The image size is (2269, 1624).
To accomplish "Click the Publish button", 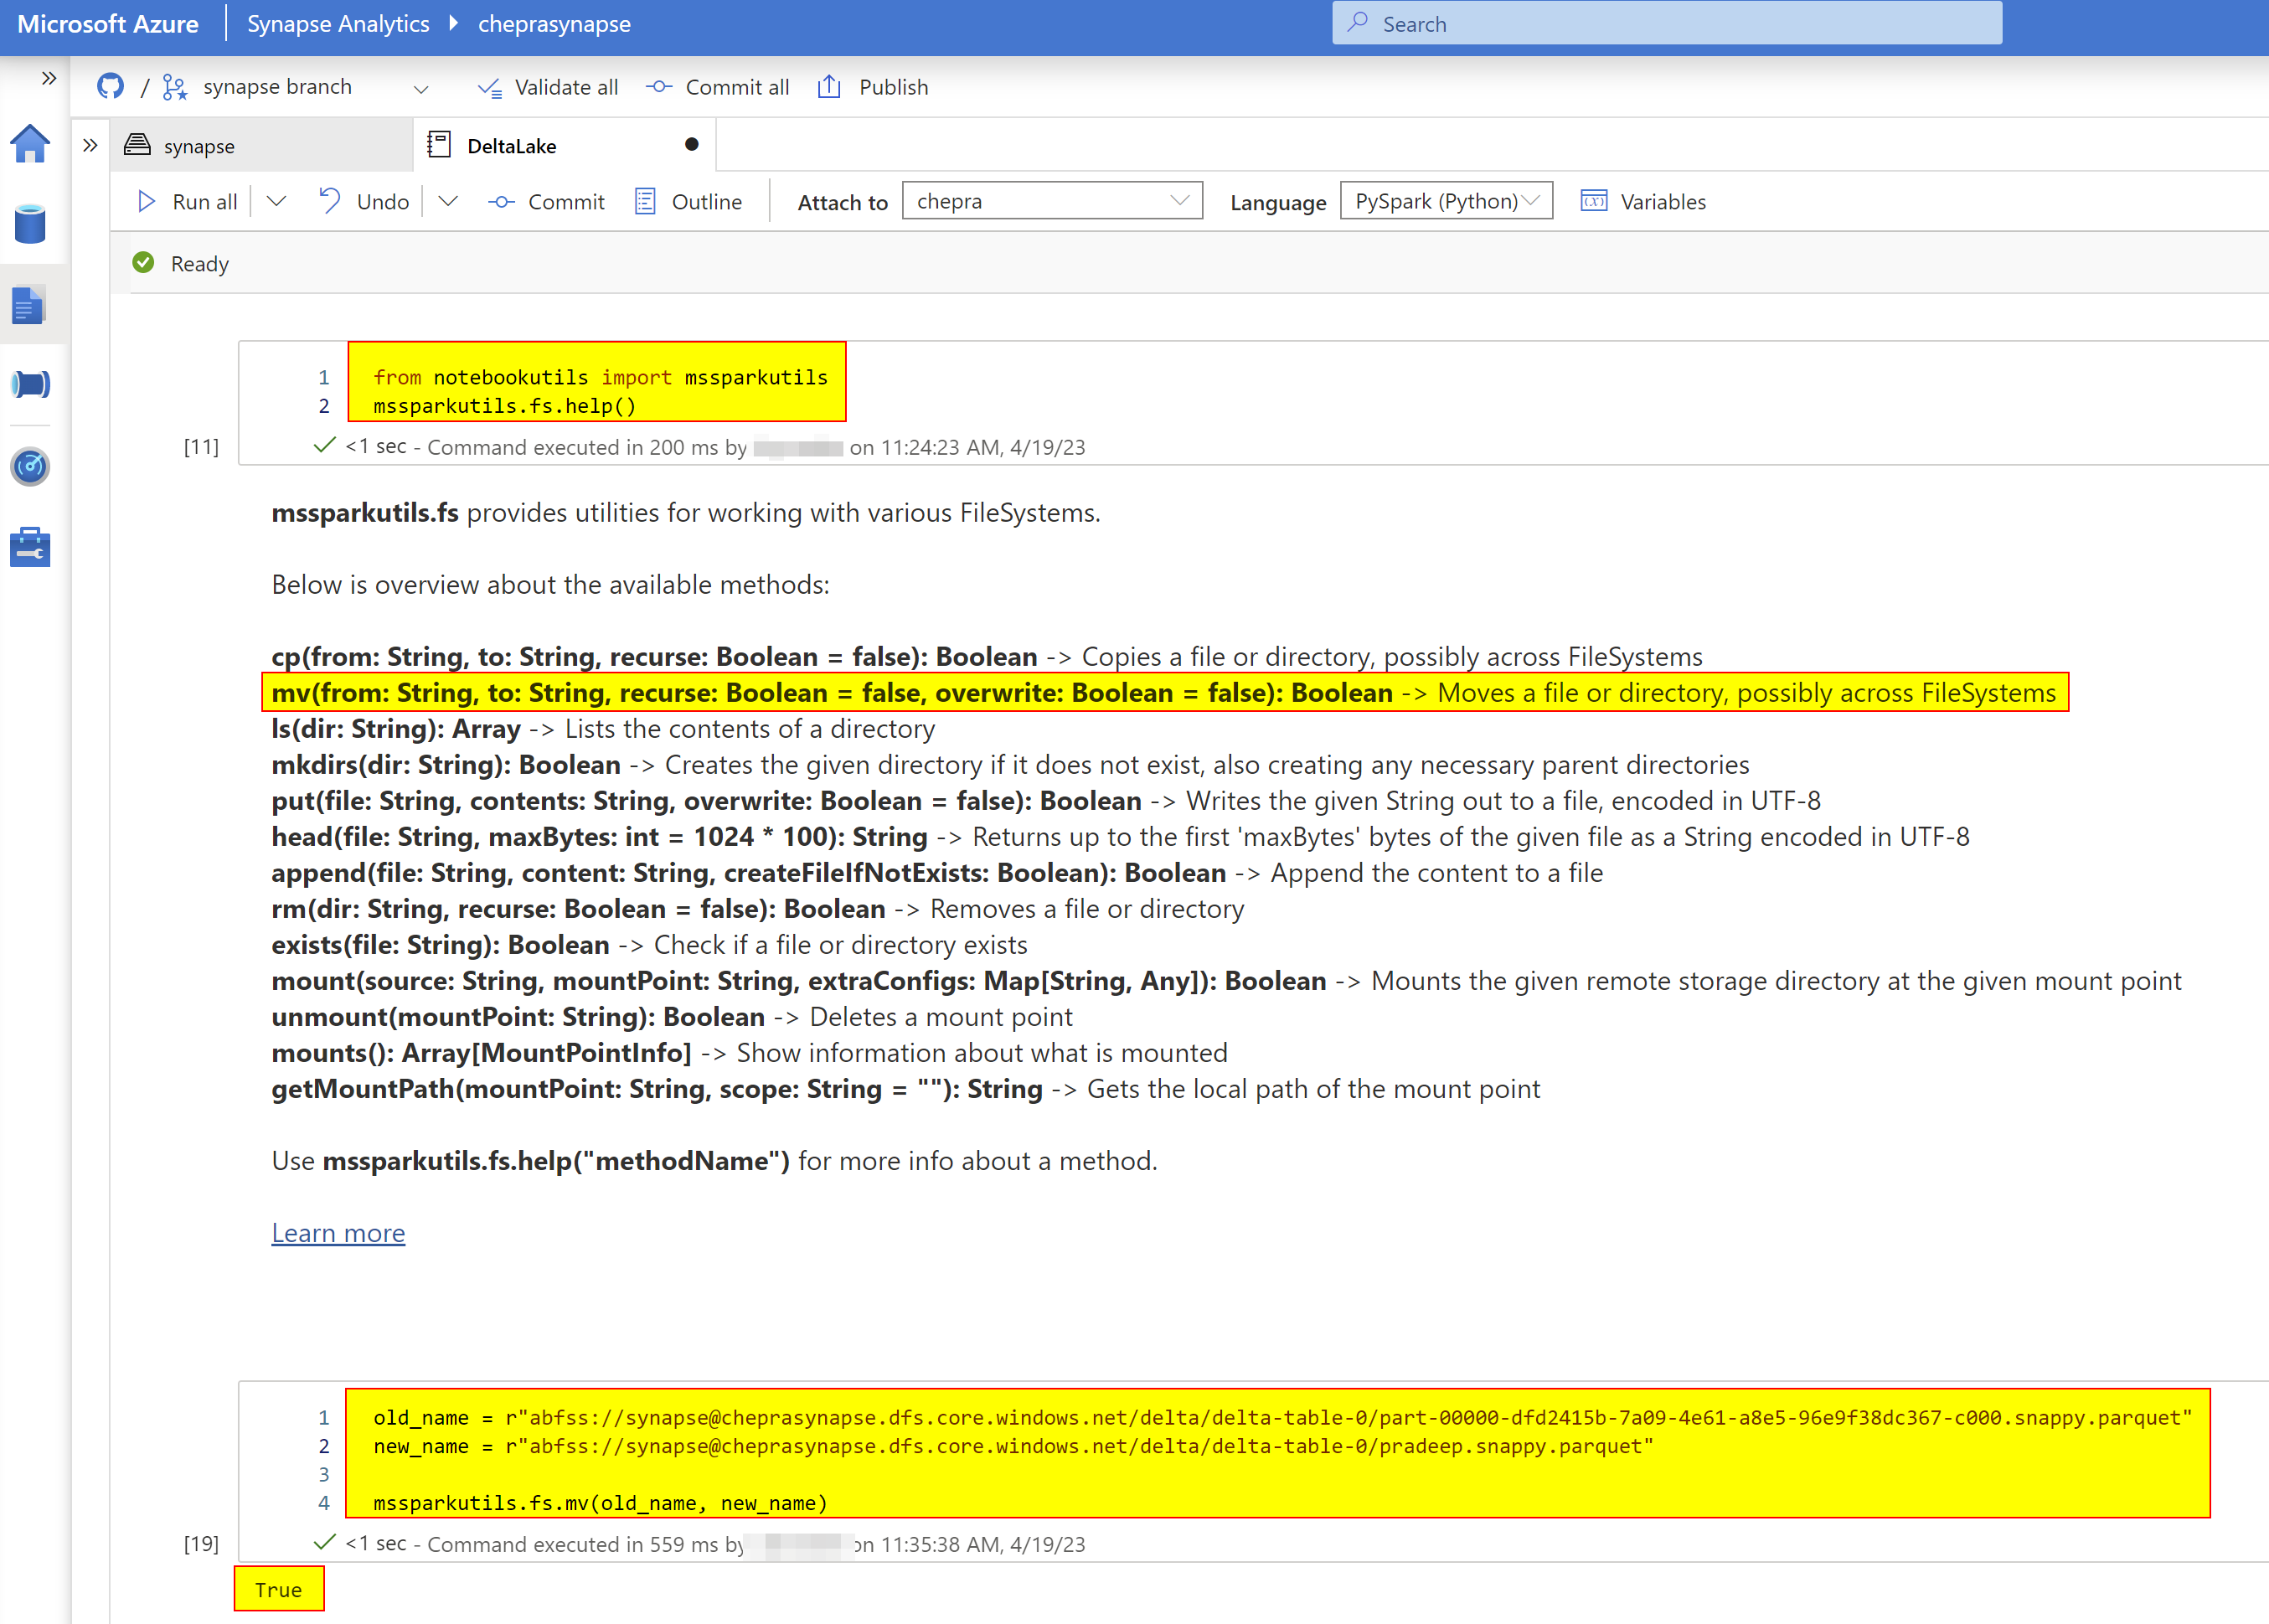I will point(873,88).
